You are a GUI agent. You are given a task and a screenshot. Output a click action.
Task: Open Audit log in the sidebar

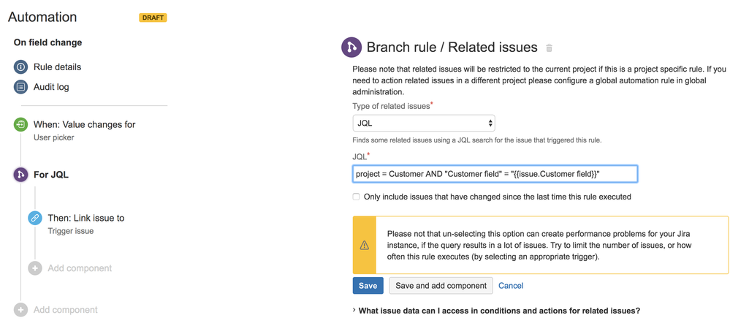pyautogui.click(x=51, y=87)
